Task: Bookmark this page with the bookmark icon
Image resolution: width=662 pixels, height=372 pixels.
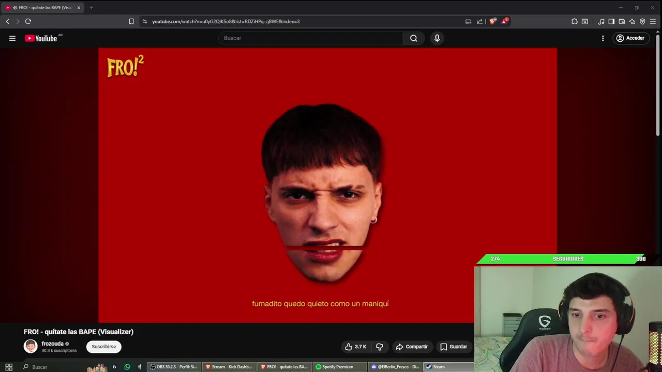Action: tap(131, 21)
